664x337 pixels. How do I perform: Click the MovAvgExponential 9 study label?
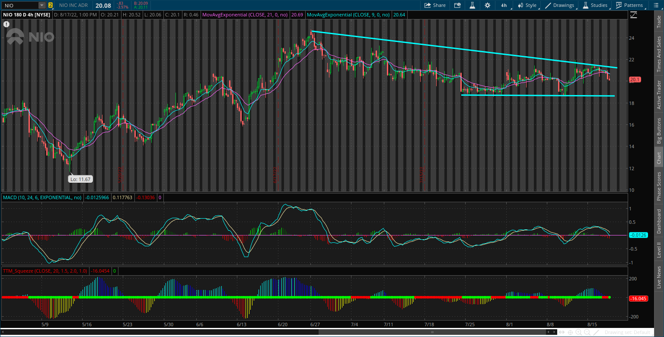point(348,15)
